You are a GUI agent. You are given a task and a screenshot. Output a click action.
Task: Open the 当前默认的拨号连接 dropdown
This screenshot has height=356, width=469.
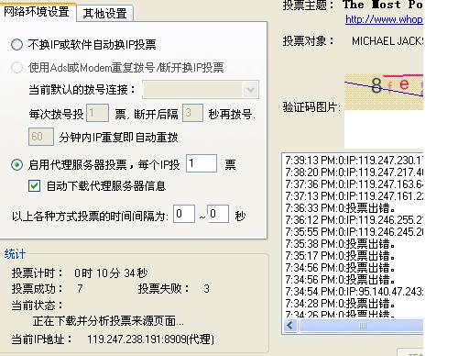pyautogui.click(x=201, y=90)
